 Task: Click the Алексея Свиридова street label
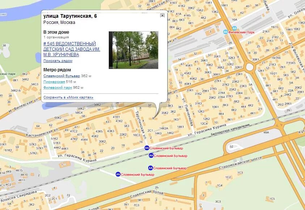point(18,196)
